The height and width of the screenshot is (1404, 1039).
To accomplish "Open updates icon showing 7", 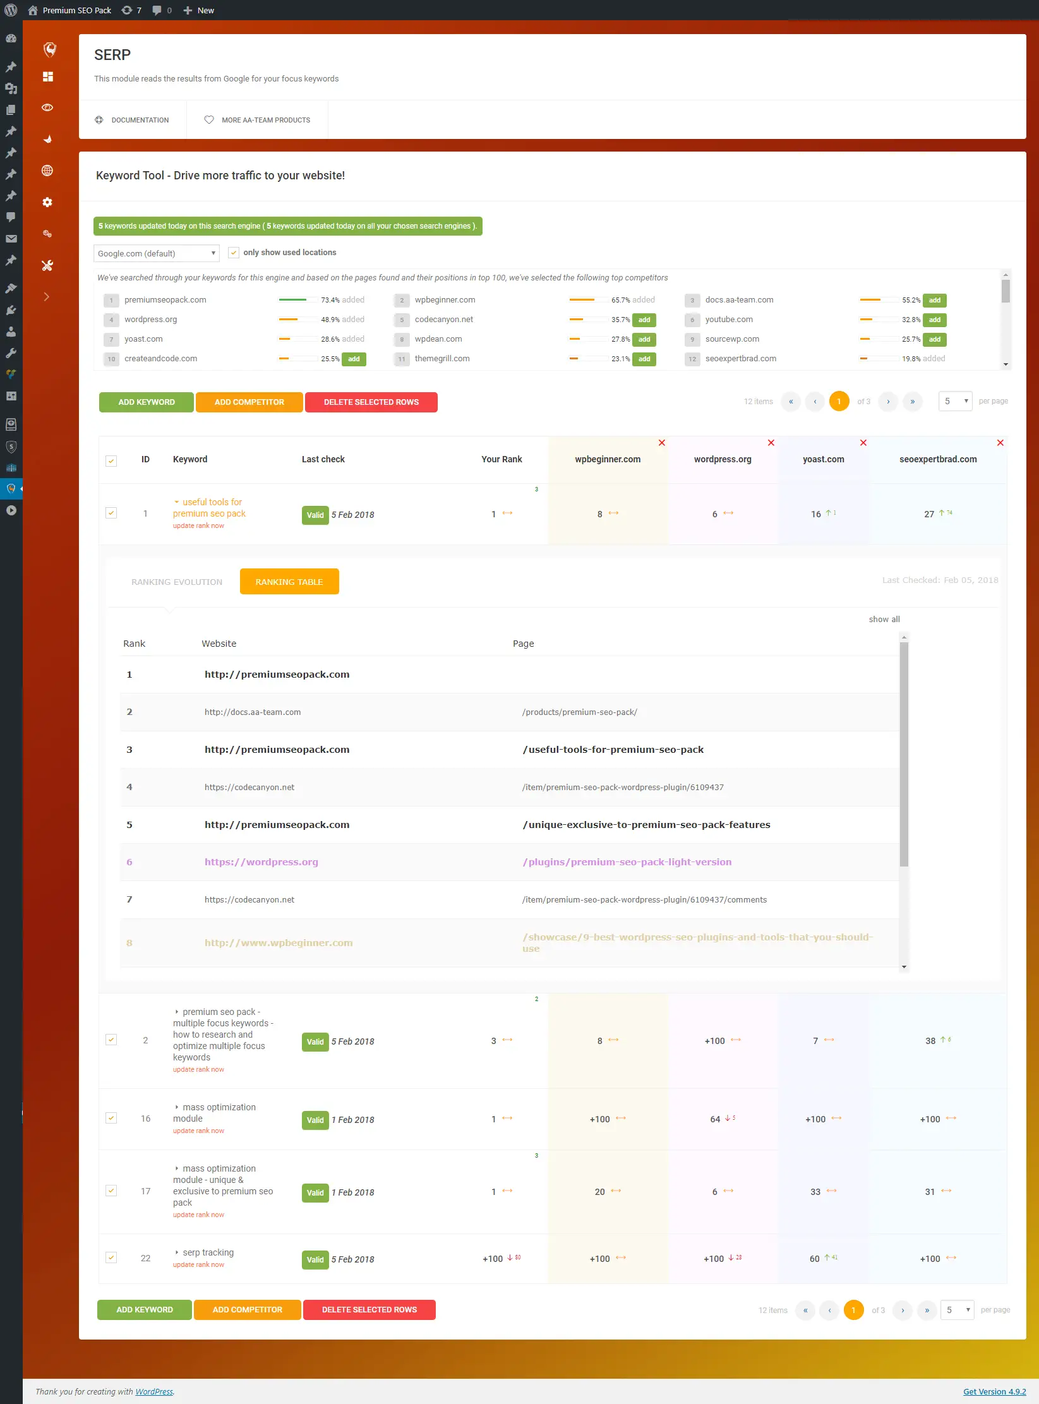I will pos(131,10).
